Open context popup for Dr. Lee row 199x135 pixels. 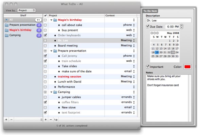point(134,41)
